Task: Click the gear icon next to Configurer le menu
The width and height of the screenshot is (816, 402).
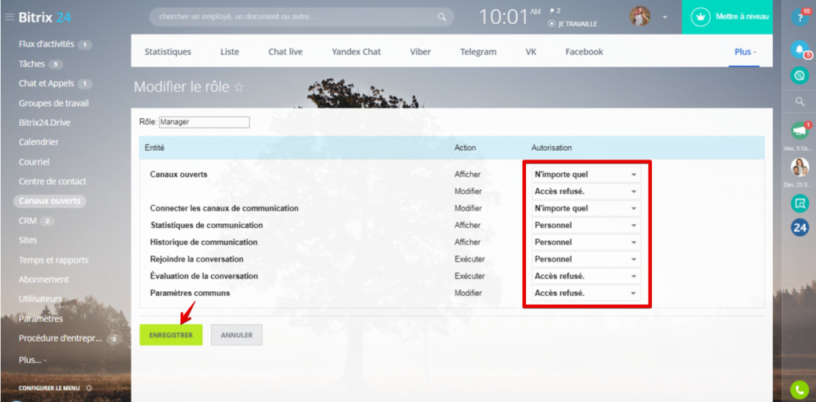Action: pyautogui.click(x=89, y=388)
